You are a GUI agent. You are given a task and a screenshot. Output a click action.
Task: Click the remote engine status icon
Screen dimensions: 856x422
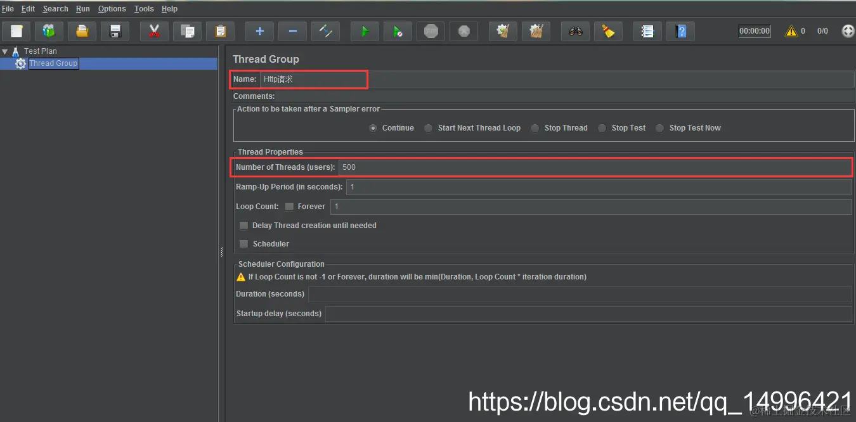click(848, 31)
